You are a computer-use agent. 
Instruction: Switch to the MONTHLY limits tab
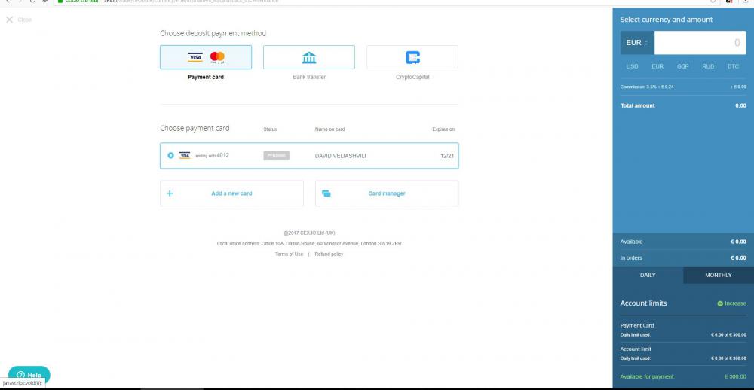(718, 275)
